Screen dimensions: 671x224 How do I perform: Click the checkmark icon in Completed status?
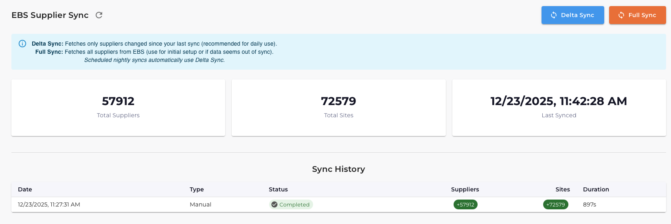click(x=274, y=204)
